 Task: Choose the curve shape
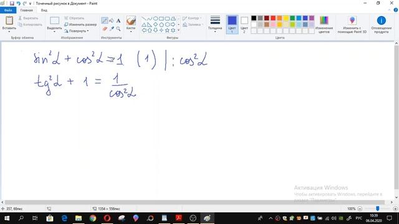point(150,19)
